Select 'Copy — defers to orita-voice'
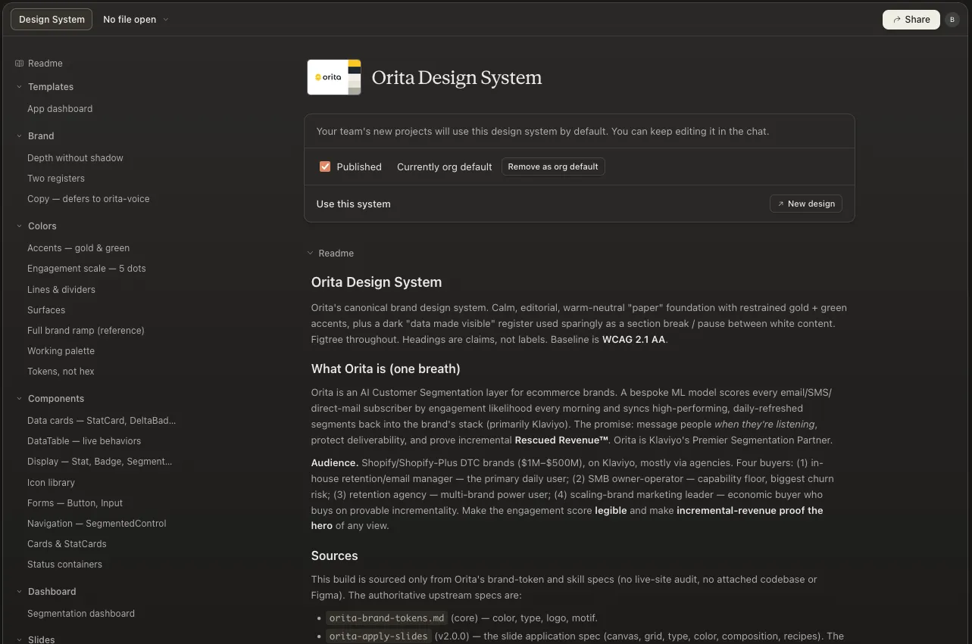This screenshot has height=644, width=972. [89, 199]
